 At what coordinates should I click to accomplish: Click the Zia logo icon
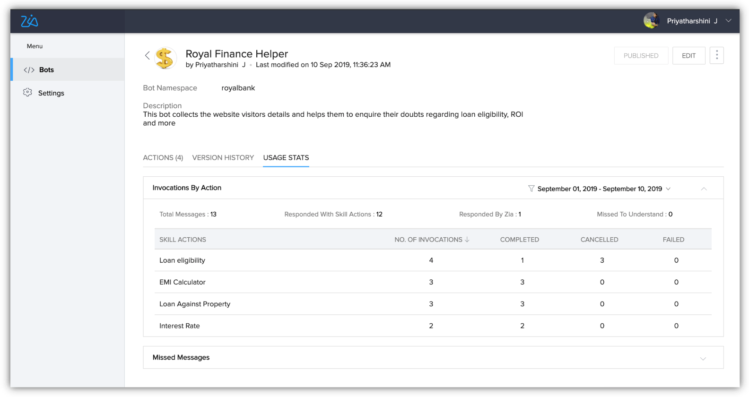[x=29, y=21]
